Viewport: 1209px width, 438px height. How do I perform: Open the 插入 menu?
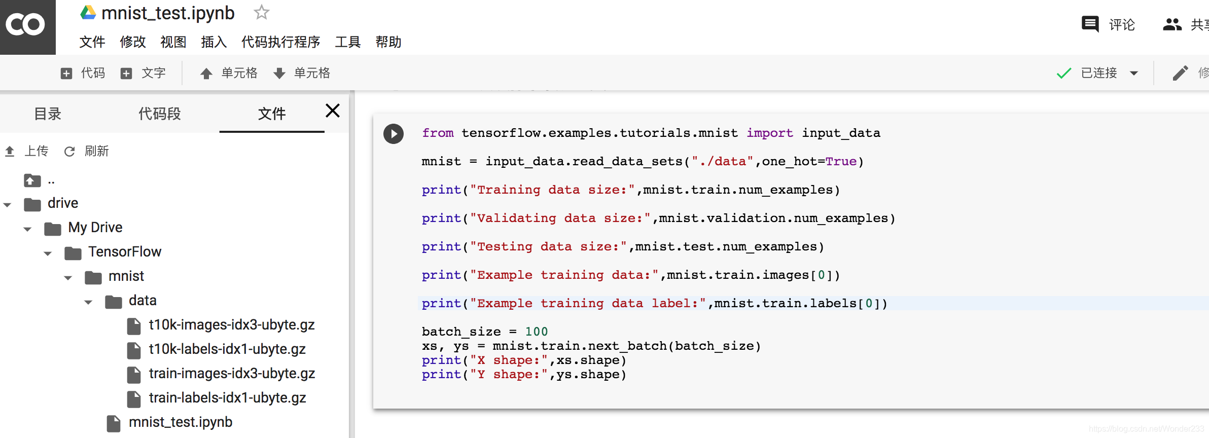coord(214,42)
